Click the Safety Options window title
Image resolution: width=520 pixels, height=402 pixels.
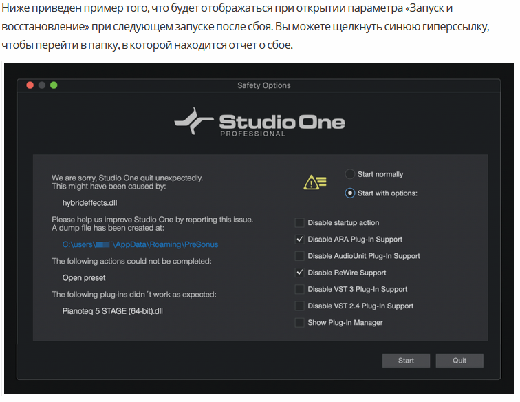[x=264, y=85]
